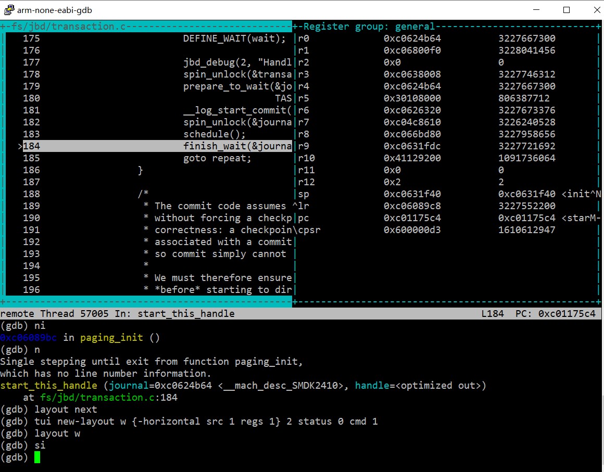Click the PuTTY app icon in title bar
Image resolution: width=604 pixels, height=472 pixels.
[8, 10]
